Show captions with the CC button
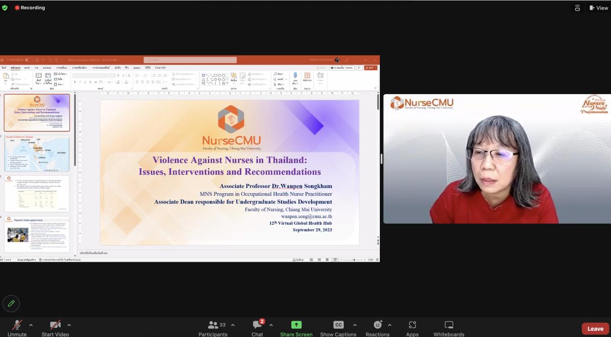 338,328
